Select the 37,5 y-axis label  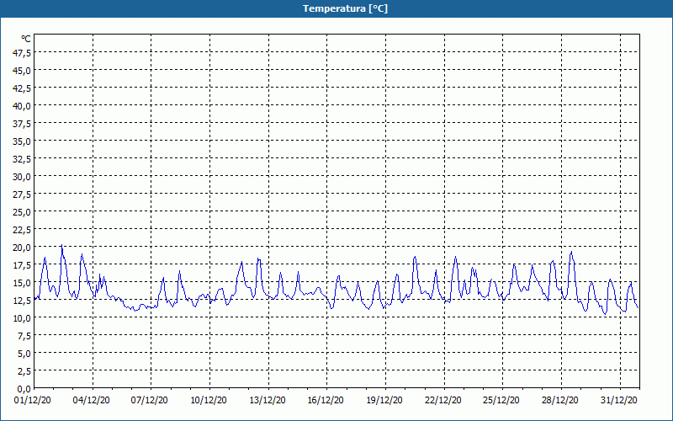pyautogui.click(x=23, y=123)
